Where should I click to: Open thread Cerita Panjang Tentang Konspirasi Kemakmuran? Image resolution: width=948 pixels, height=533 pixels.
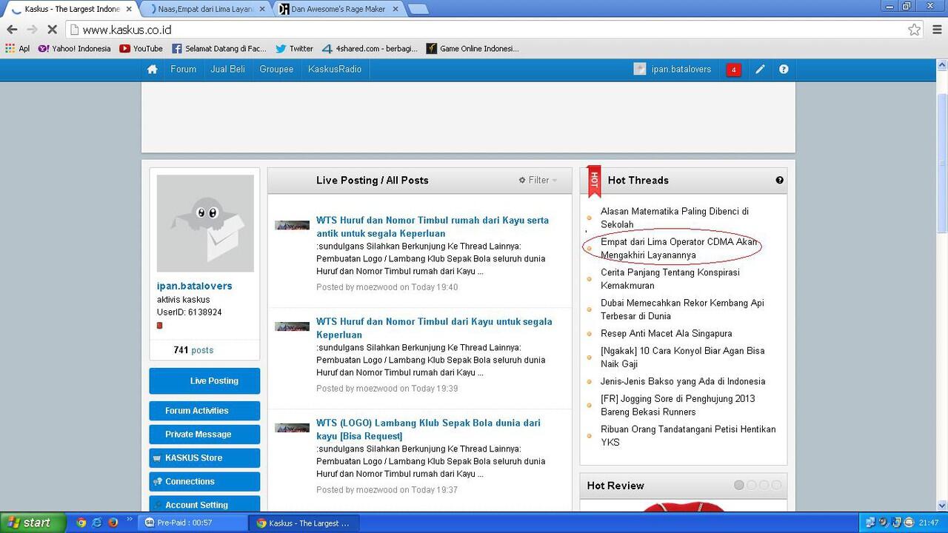tap(670, 278)
